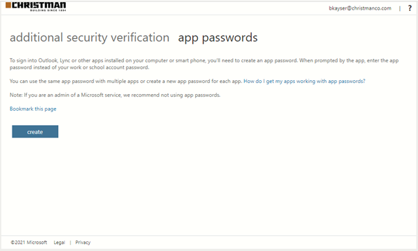This screenshot has height=251, width=418.
Task: Click the ©2021 Microsoft copyright text
Action: point(29,243)
